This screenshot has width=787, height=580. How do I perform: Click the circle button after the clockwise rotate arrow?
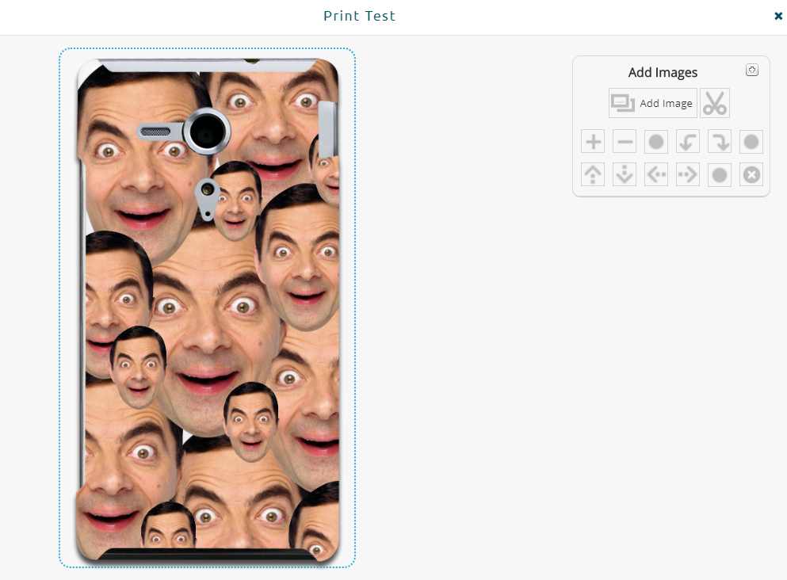(751, 142)
